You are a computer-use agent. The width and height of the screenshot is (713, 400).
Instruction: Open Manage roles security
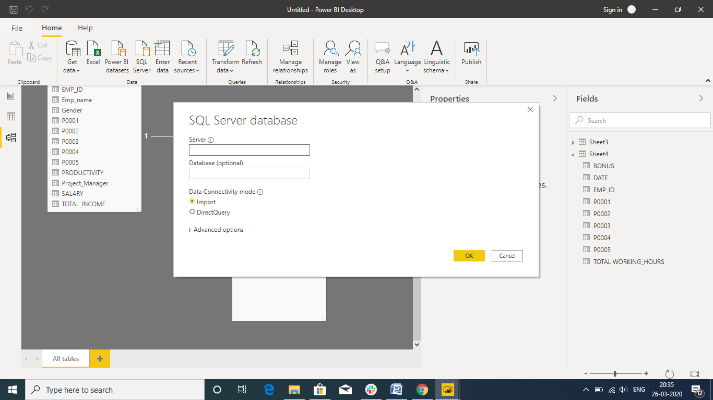pyautogui.click(x=330, y=57)
